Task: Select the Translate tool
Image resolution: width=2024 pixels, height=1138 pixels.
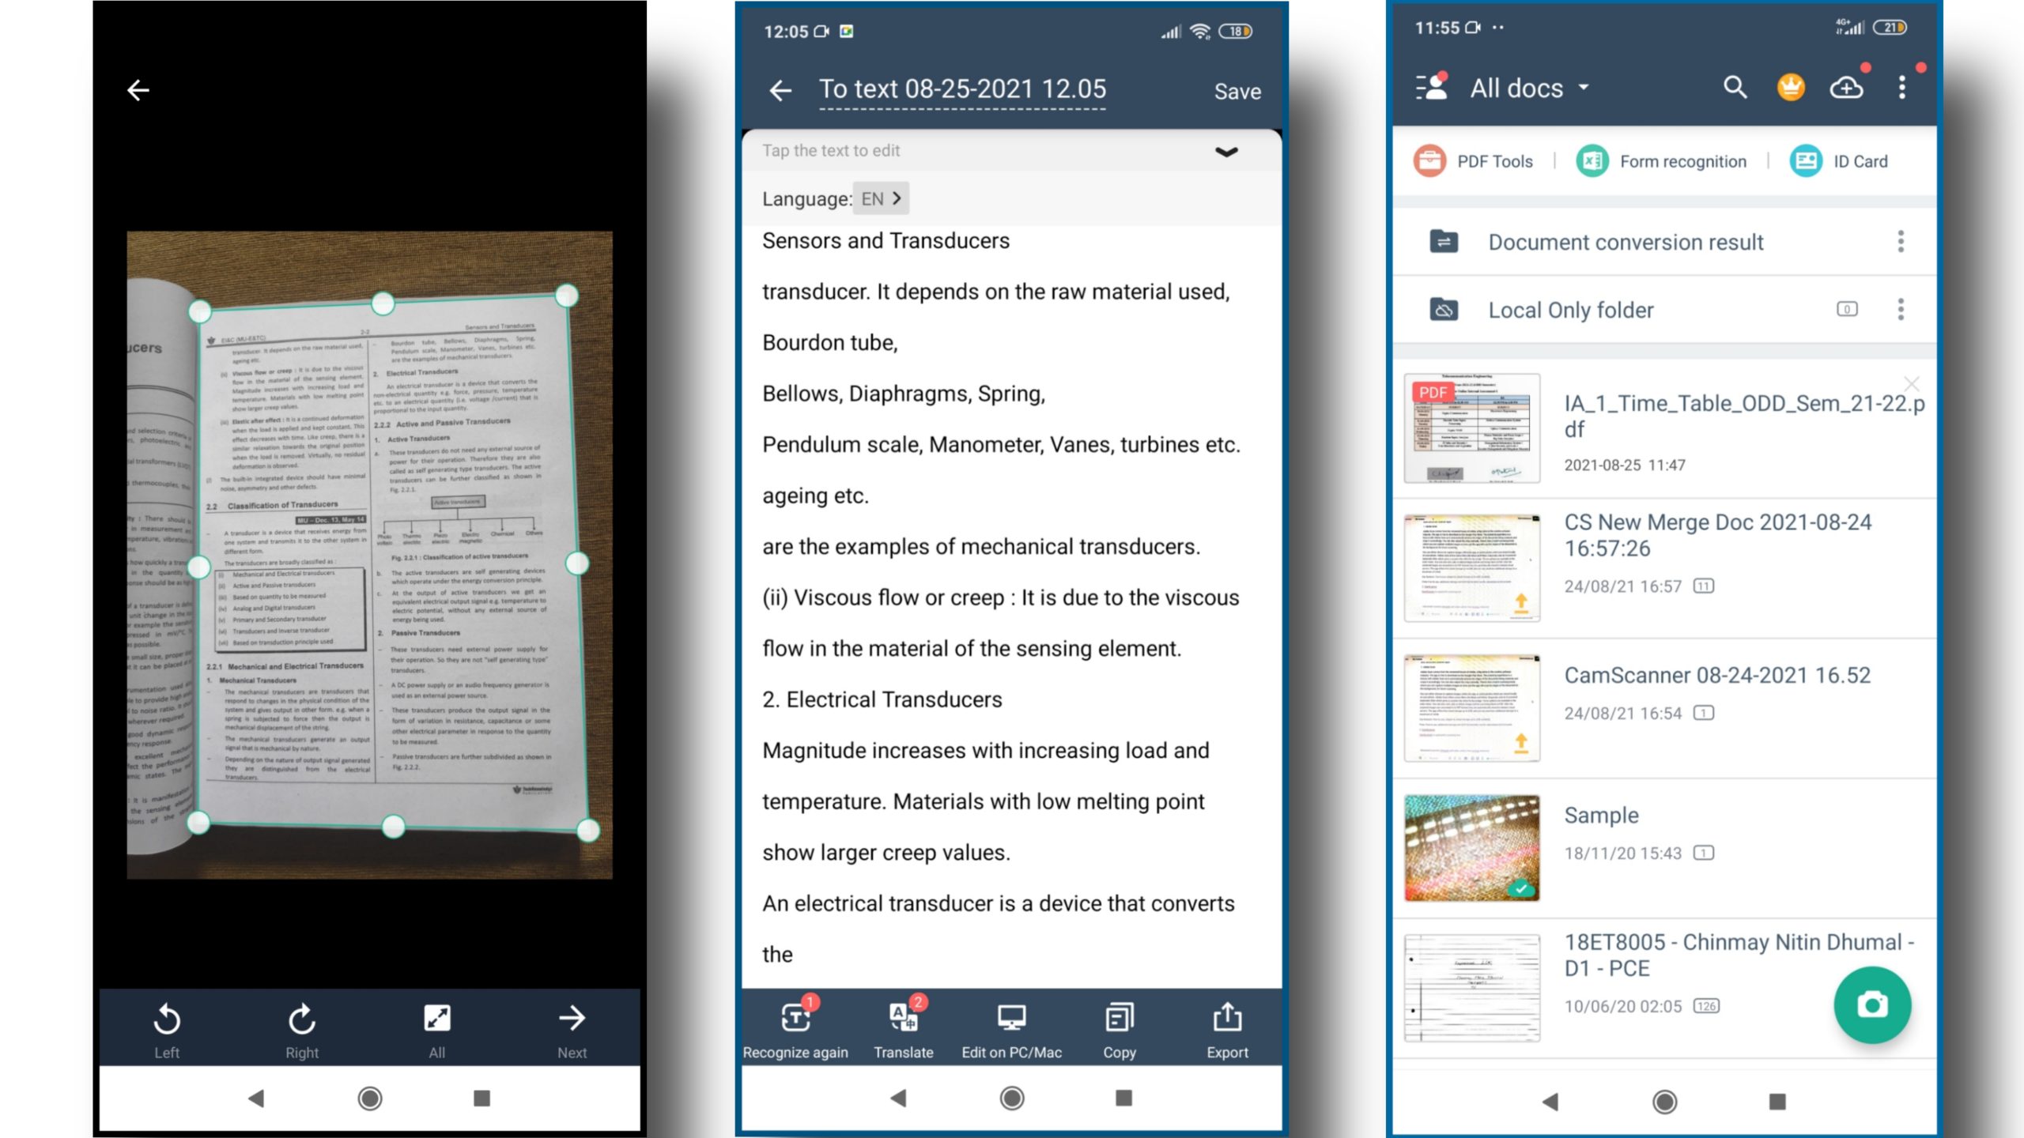Action: click(x=901, y=1028)
